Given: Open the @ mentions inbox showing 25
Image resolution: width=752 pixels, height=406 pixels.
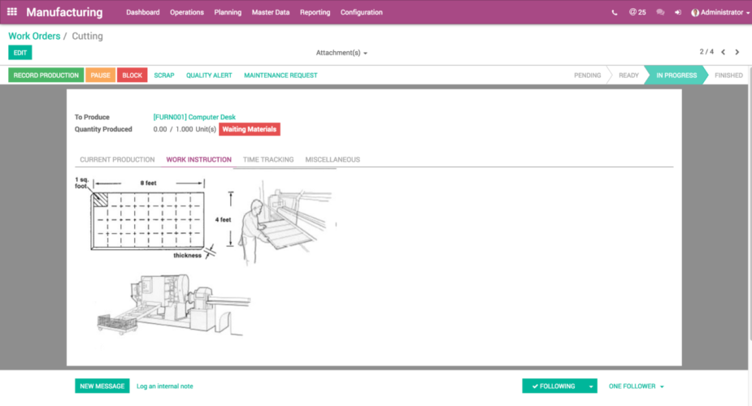Looking at the screenshot, I should [637, 12].
